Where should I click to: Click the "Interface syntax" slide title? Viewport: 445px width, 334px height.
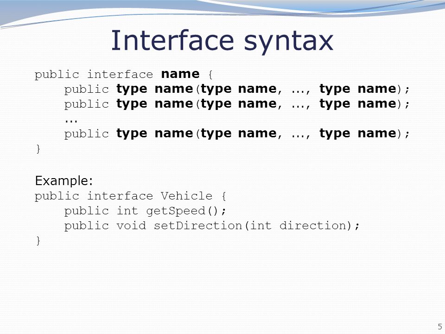point(222,41)
